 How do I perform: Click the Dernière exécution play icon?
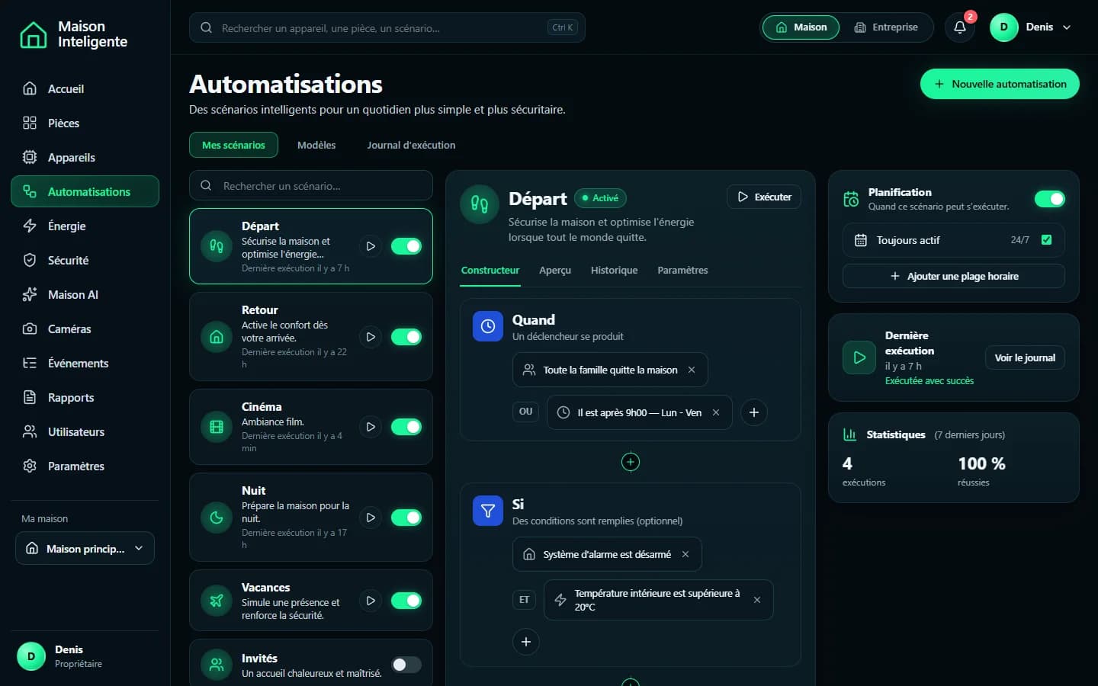click(x=859, y=357)
